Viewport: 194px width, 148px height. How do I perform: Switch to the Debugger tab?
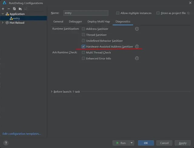(75, 22)
